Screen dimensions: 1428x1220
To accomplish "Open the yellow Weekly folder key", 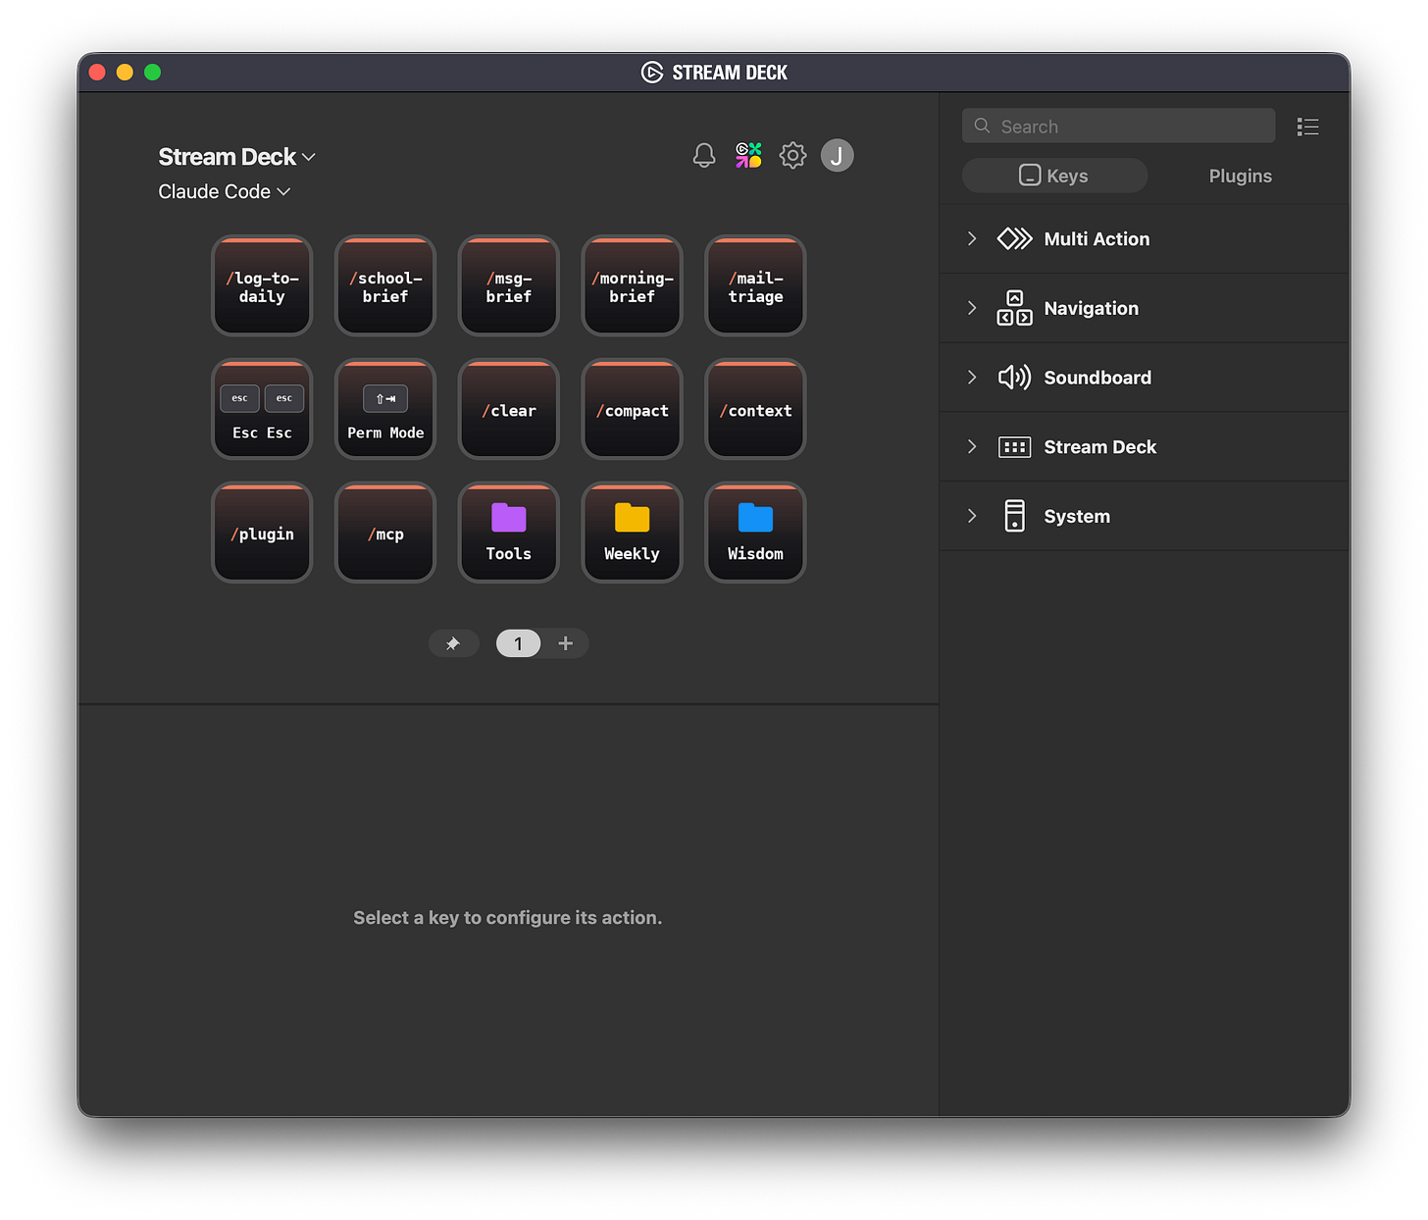I will (633, 534).
